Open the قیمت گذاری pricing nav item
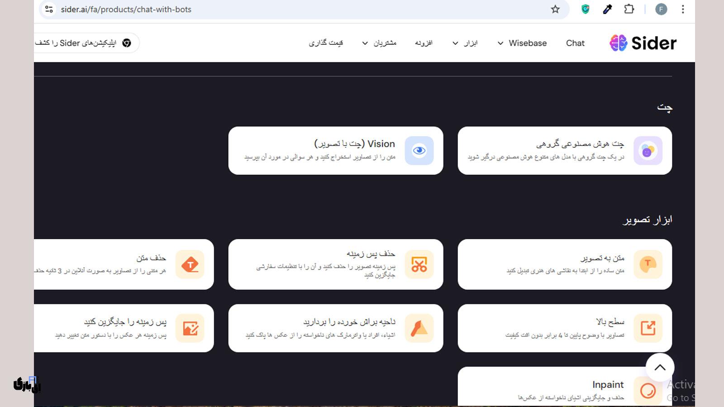This screenshot has width=724, height=407. (326, 43)
